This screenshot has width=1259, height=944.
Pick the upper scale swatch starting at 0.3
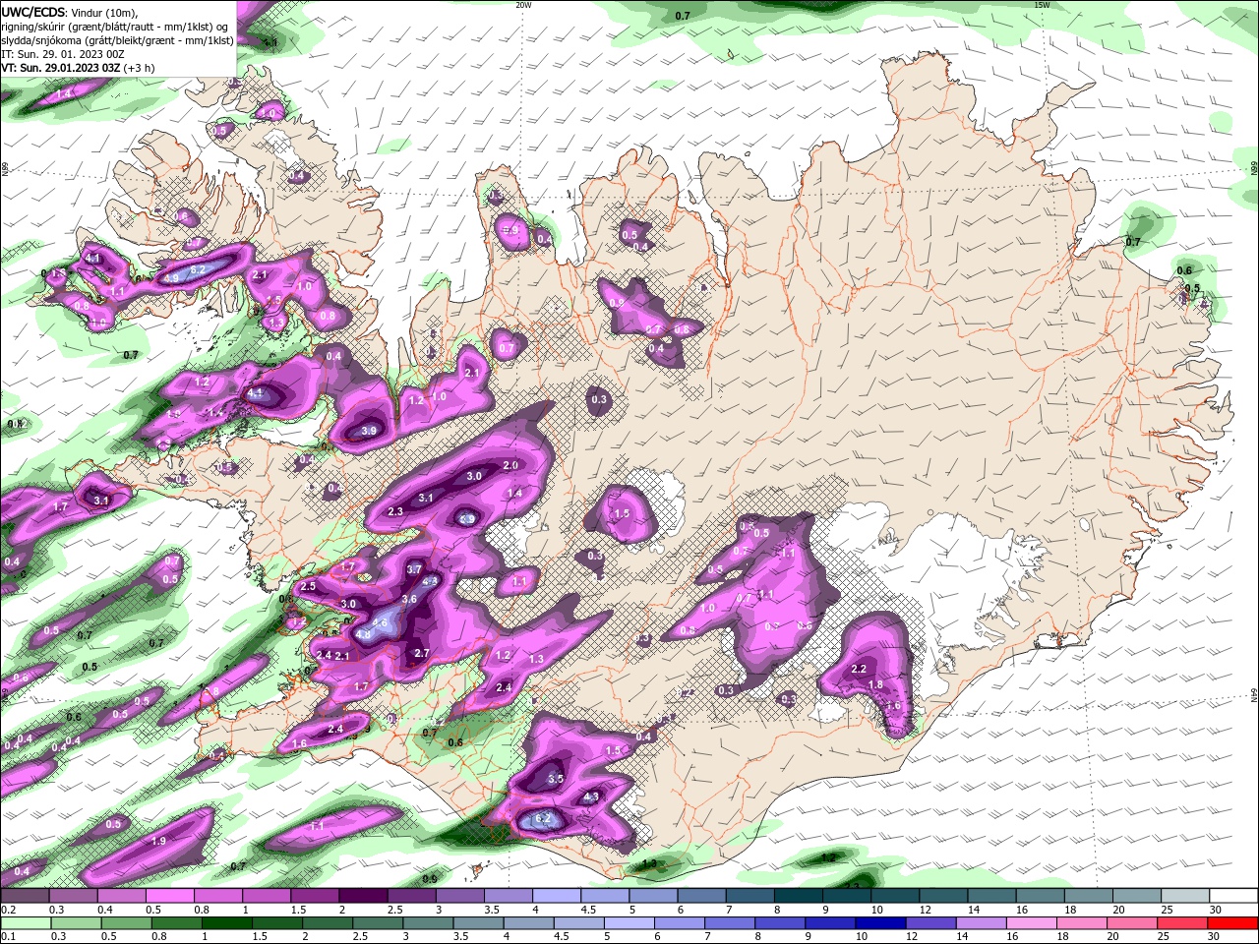pos(73,896)
